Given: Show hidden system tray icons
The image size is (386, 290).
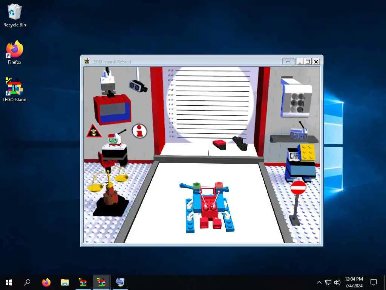Looking at the screenshot, I should (319, 282).
